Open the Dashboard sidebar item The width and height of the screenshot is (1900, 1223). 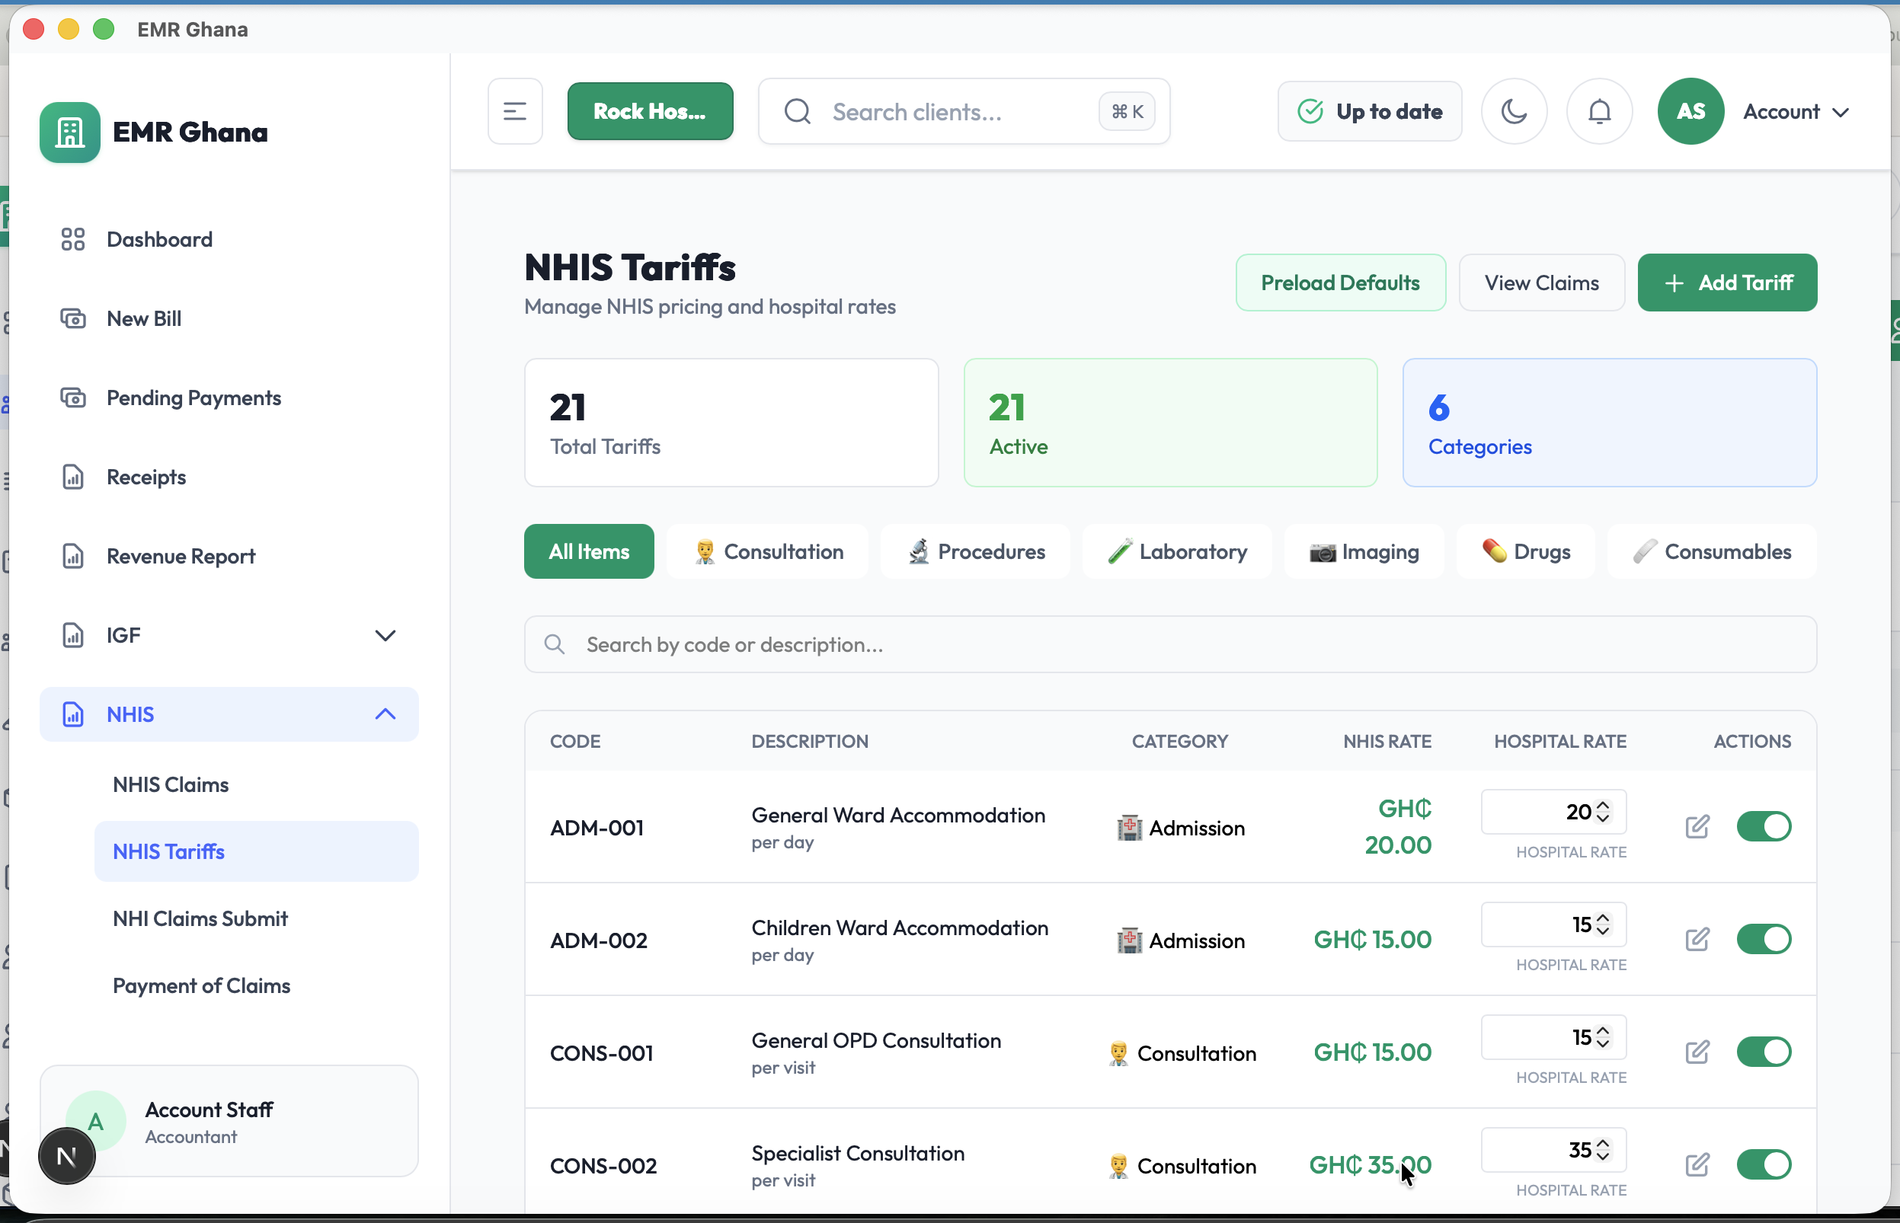159,239
